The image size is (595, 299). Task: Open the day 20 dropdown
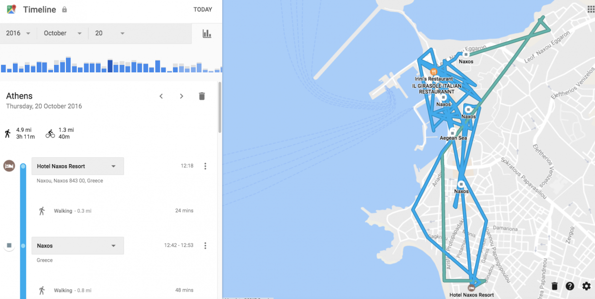[110, 33]
